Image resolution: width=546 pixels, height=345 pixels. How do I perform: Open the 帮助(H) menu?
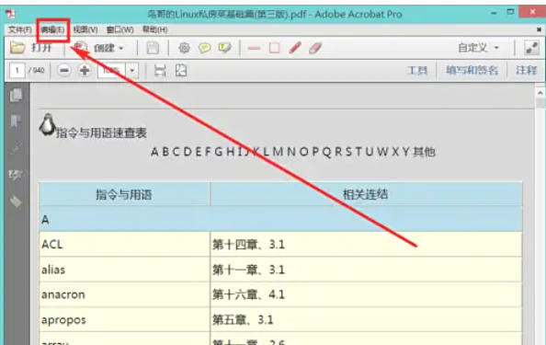point(155,30)
